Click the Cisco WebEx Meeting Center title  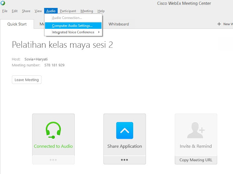tap(184, 3)
